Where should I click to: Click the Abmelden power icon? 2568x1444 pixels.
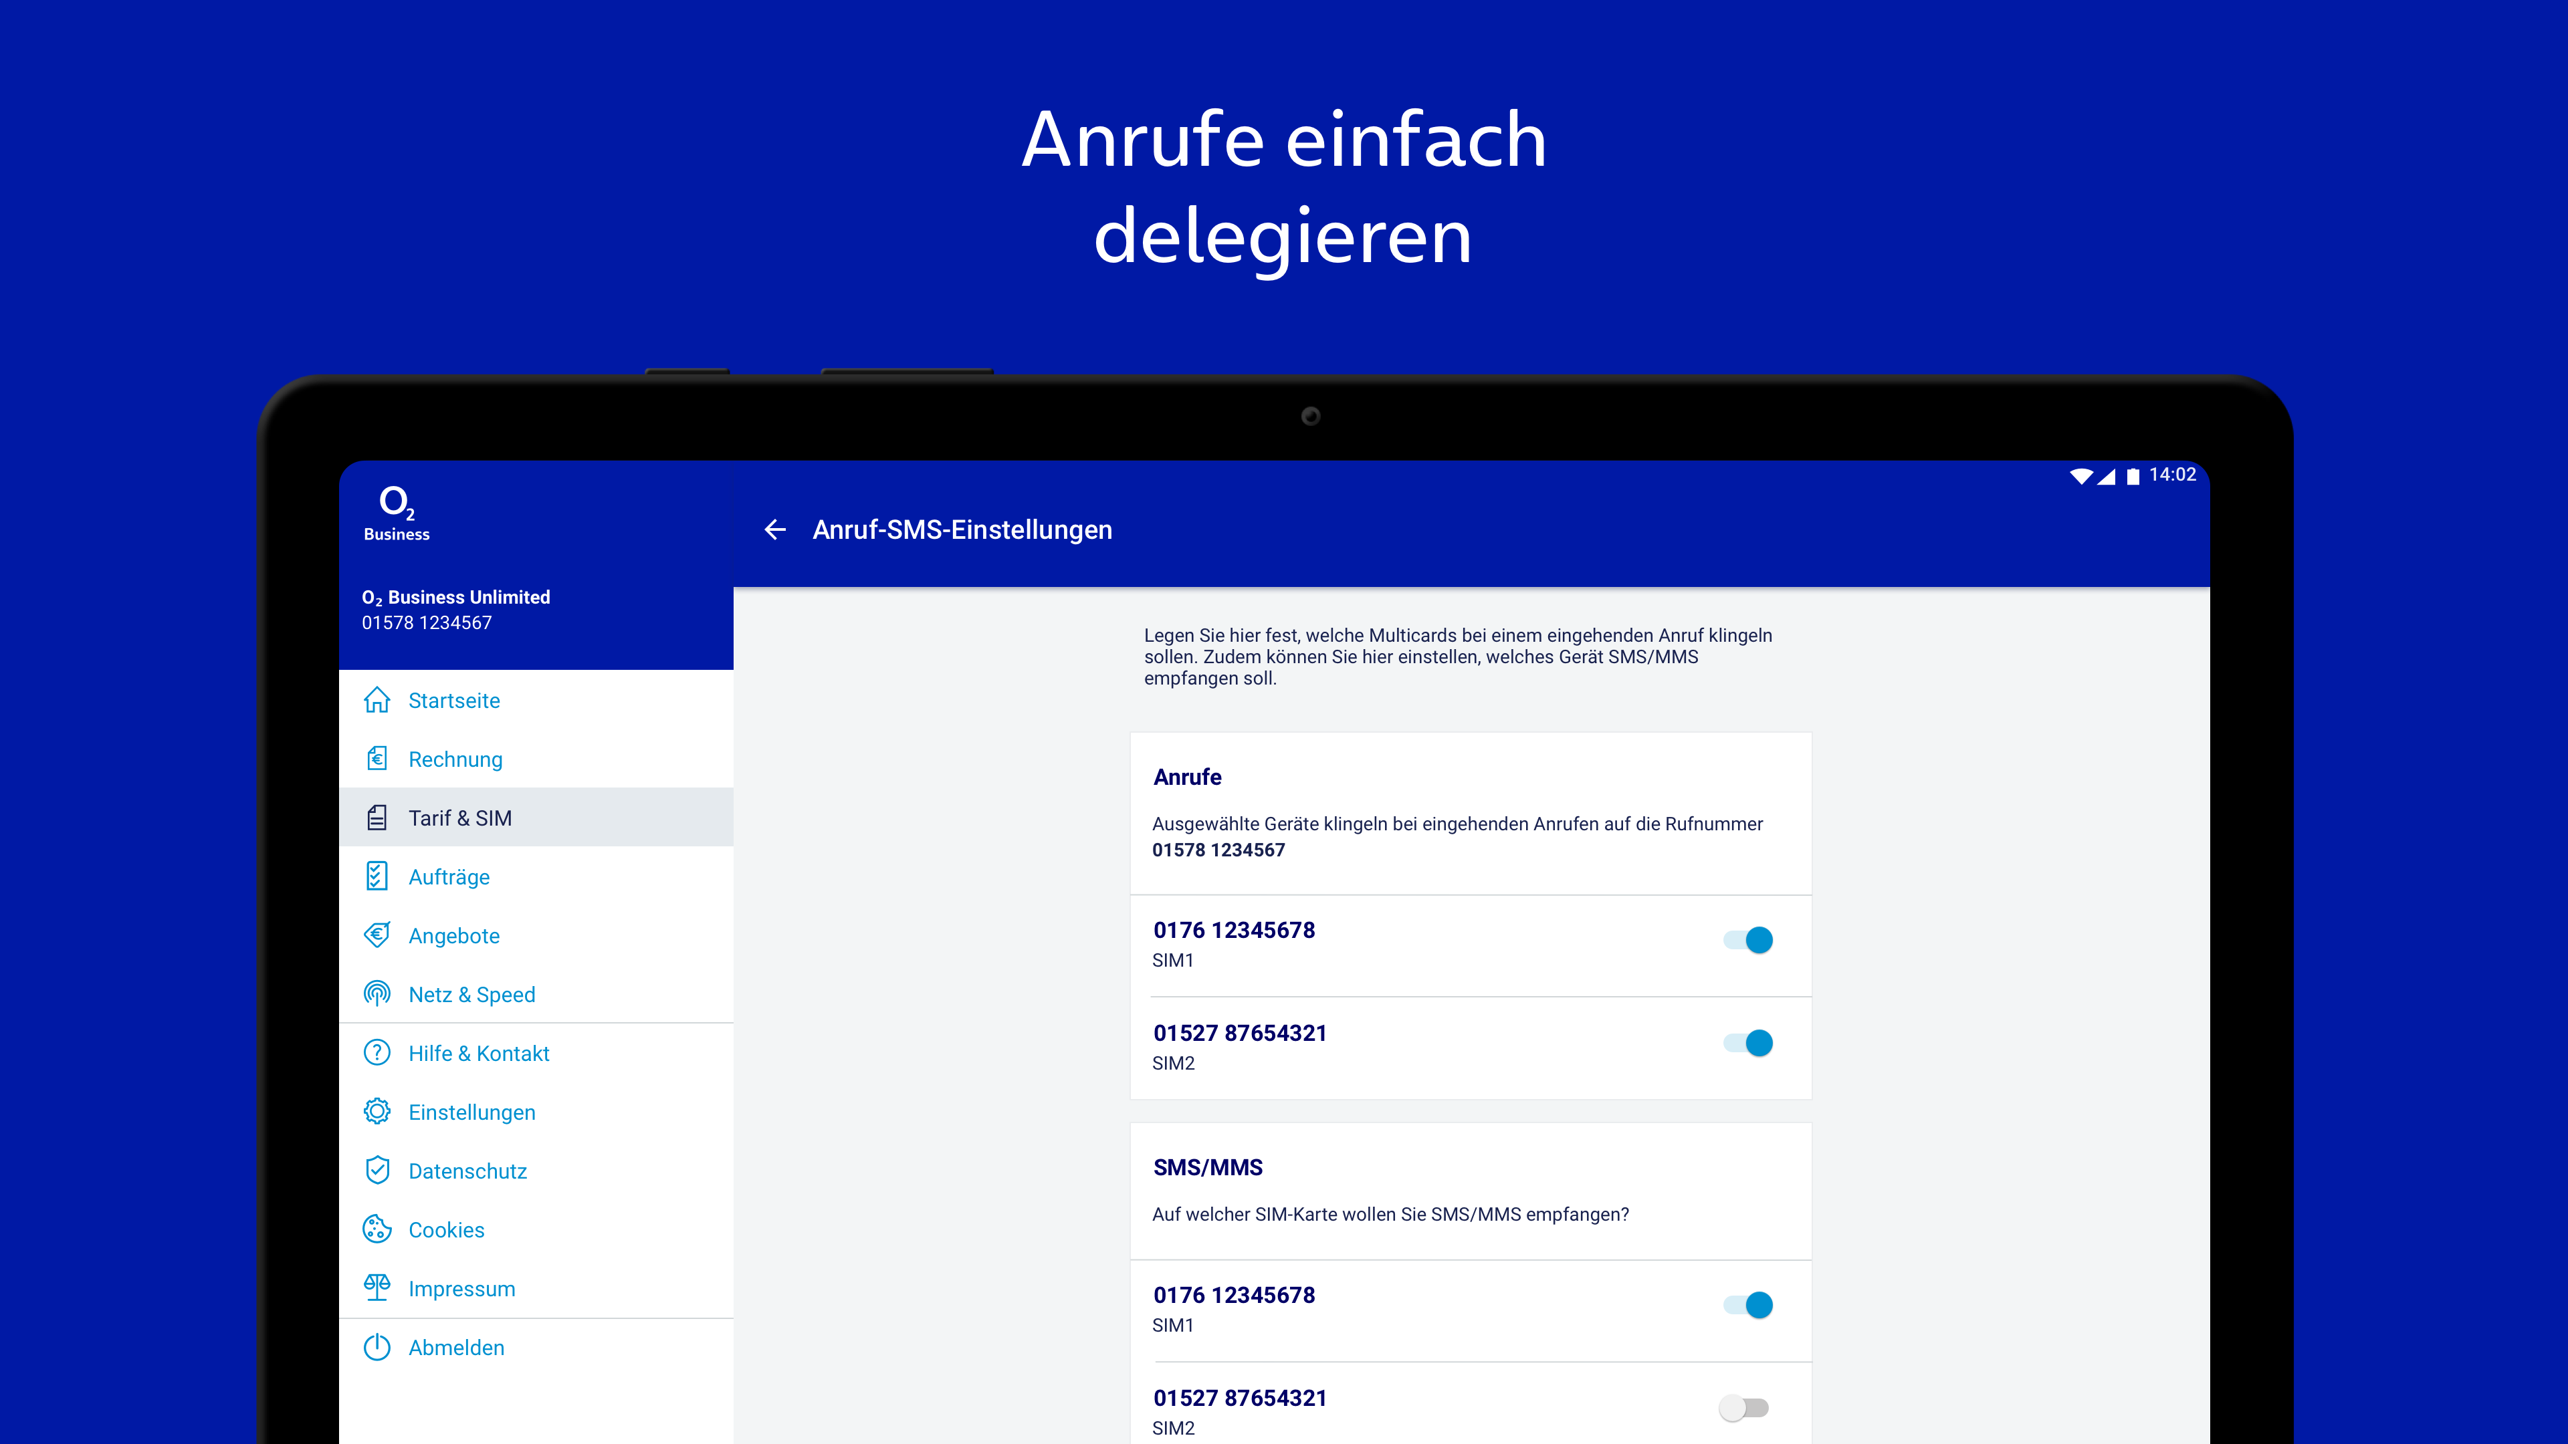[377, 1347]
